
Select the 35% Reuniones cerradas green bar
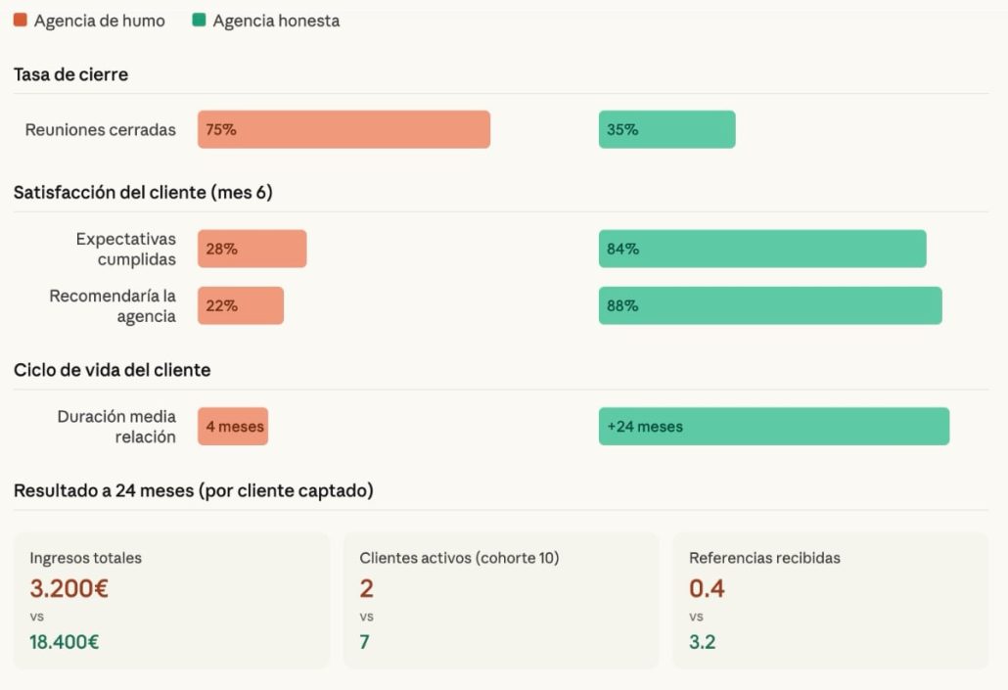click(666, 129)
